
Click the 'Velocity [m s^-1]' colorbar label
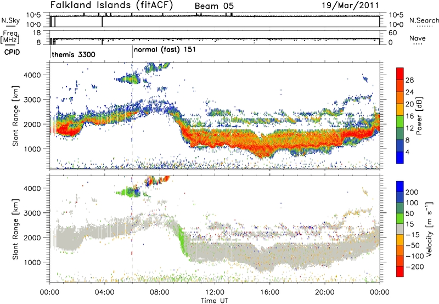pos(429,229)
